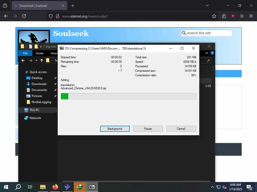Viewport: 257px width, 192px height.
Task: Open Windows taskbar search
Action: 18,187
